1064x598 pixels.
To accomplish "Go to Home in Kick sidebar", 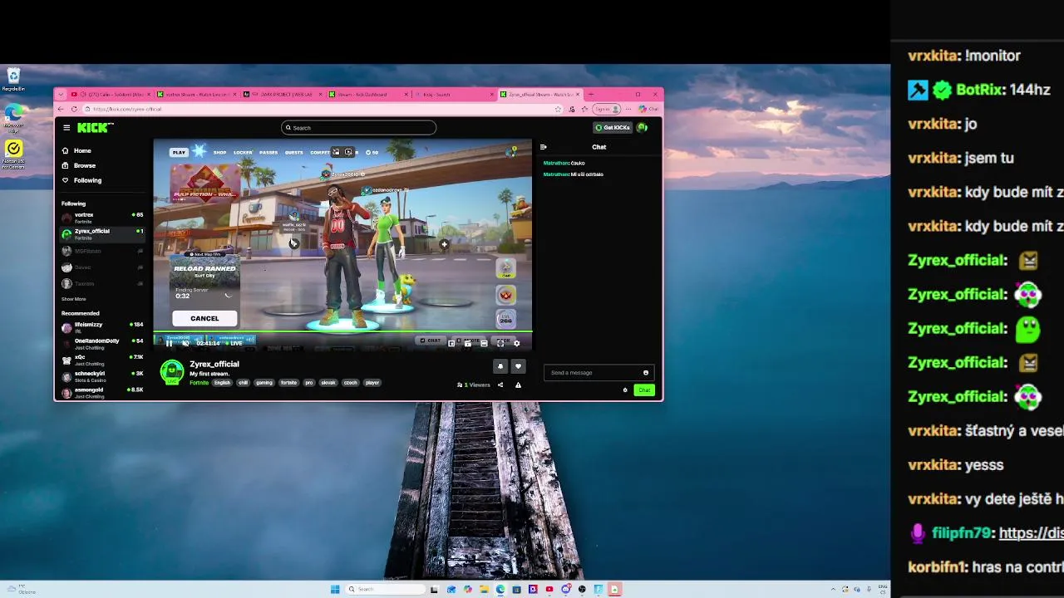I will click(x=76, y=150).
